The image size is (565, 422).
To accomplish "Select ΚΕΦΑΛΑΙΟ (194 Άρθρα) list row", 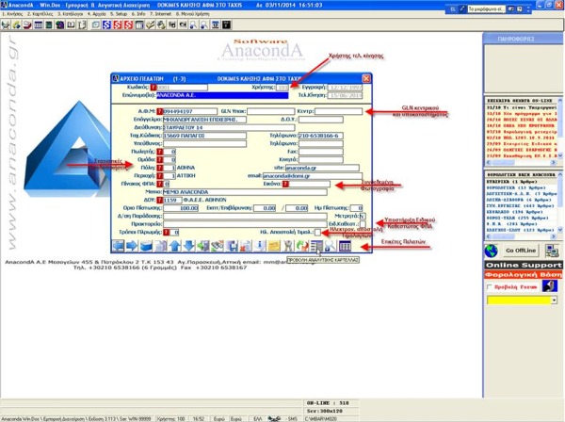I will coord(521,212).
